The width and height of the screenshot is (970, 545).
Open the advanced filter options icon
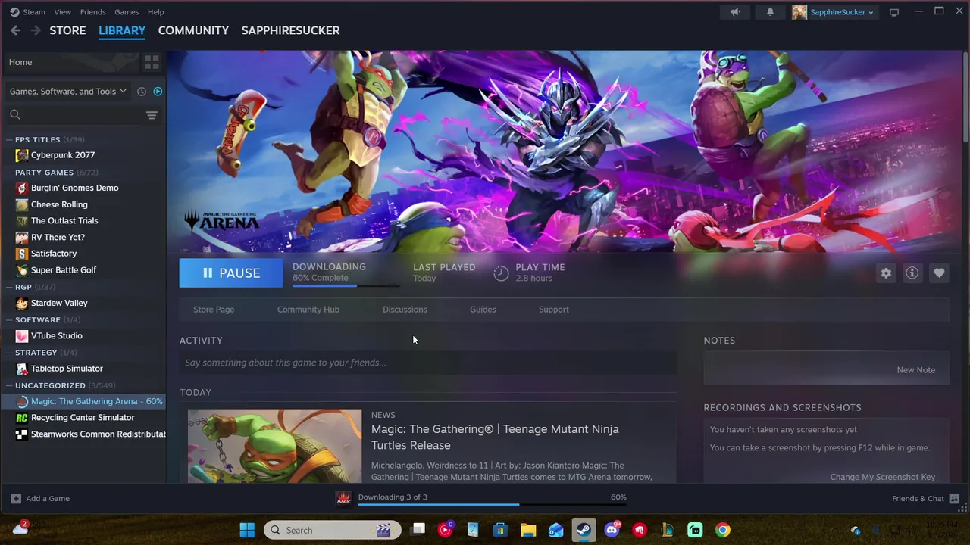coord(152,115)
